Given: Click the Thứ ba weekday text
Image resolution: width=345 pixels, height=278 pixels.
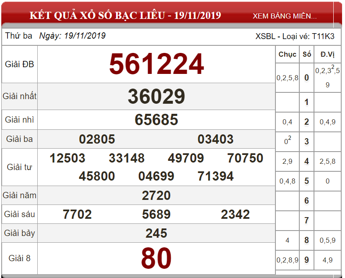Looking at the screenshot, I should 19,36.
